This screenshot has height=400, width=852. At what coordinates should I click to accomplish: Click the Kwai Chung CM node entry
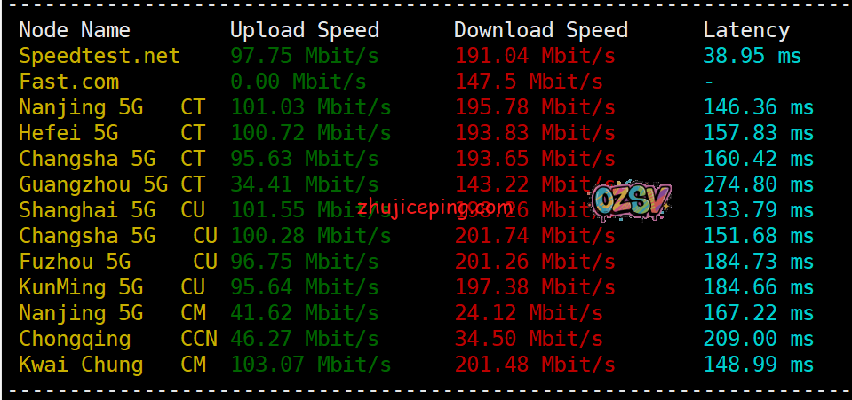point(113,365)
